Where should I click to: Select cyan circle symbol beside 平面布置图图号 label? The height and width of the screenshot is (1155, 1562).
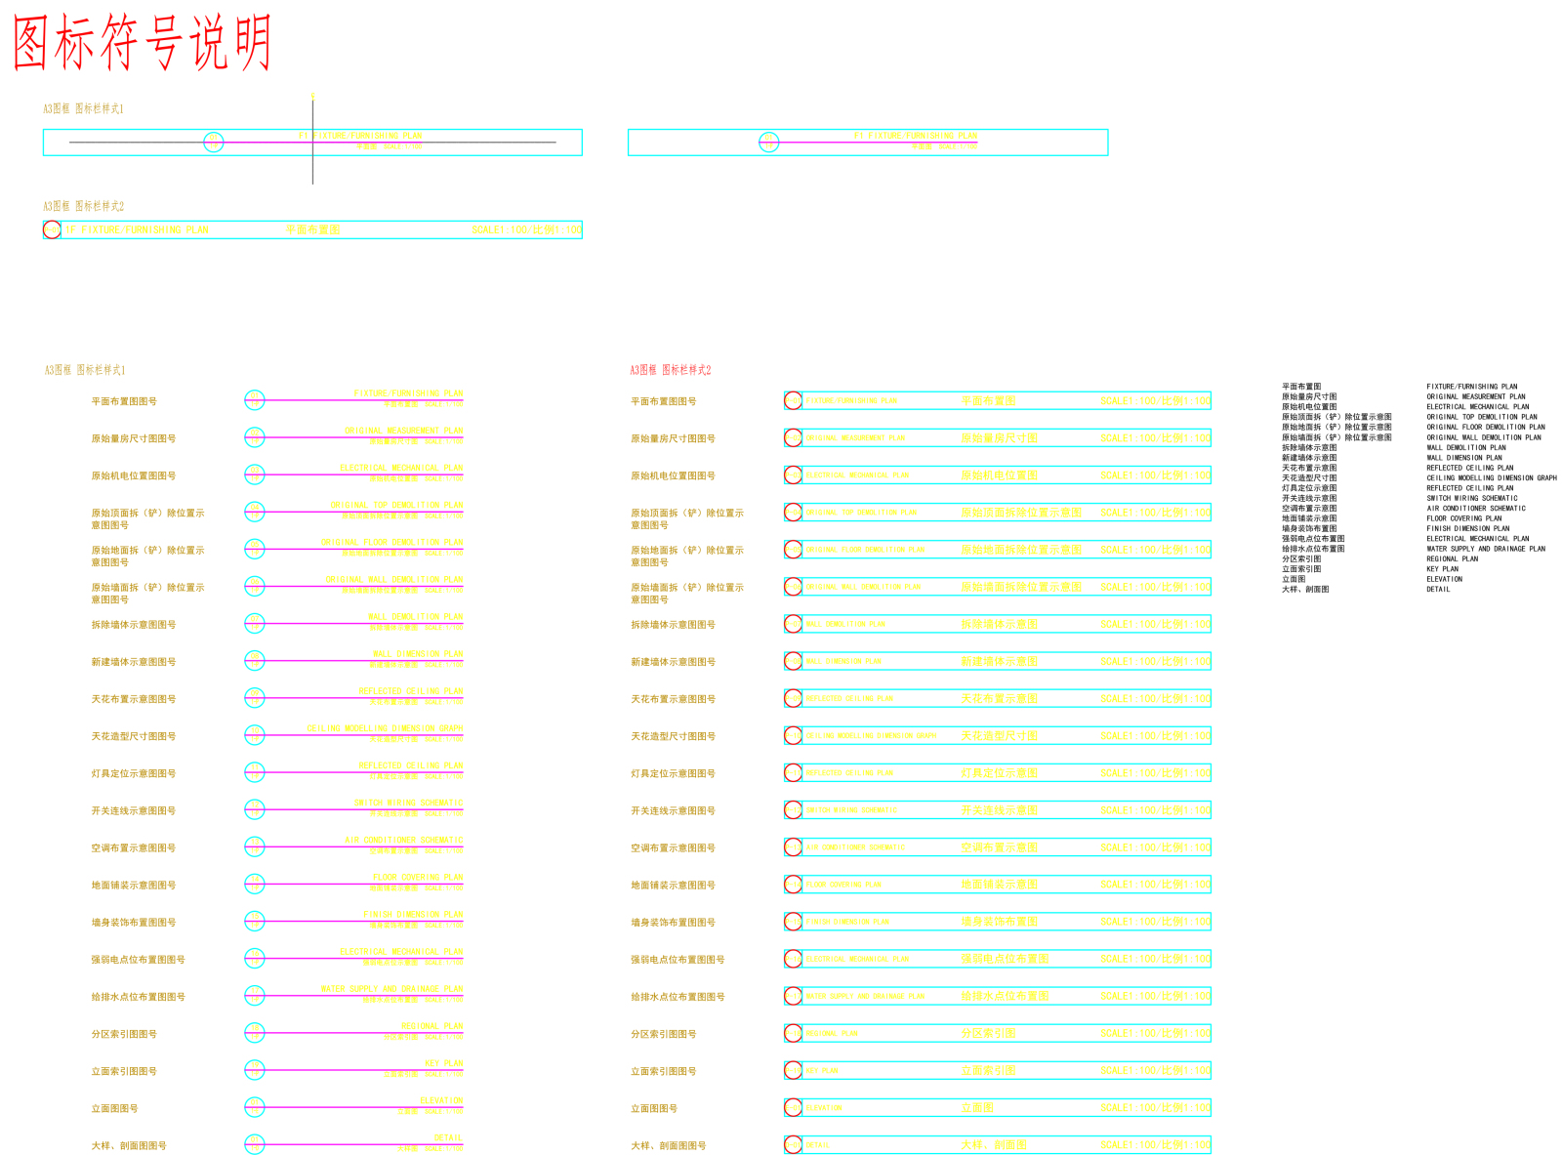(255, 400)
